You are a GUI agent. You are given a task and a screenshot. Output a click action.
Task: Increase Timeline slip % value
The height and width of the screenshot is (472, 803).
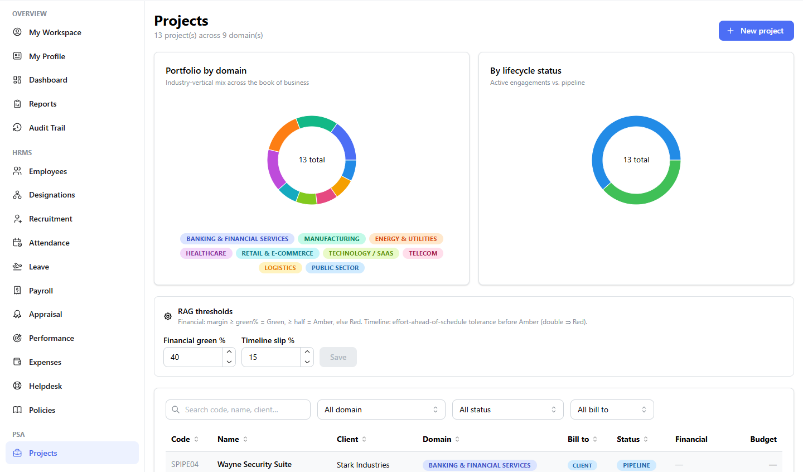(x=307, y=352)
